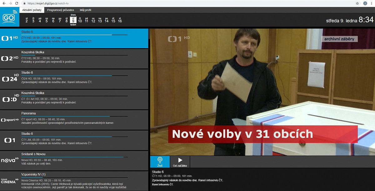
Task: Select Wednesday the 2nd in the date strip
Action: (27, 20)
